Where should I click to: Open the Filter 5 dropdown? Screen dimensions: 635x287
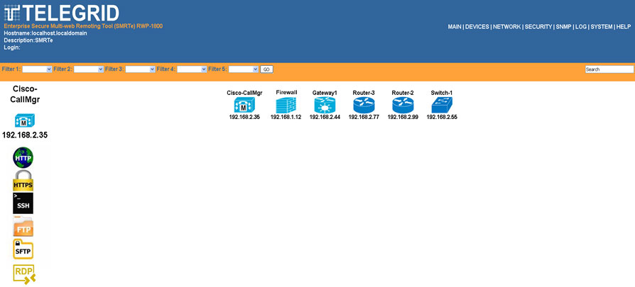click(244, 69)
